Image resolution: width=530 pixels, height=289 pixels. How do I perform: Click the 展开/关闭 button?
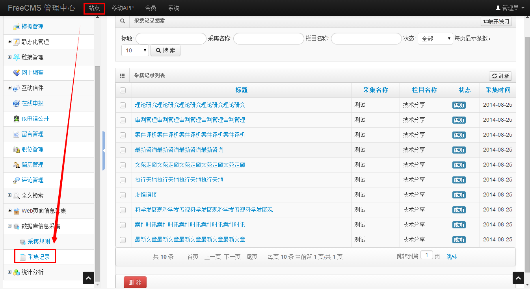click(x=496, y=21)
